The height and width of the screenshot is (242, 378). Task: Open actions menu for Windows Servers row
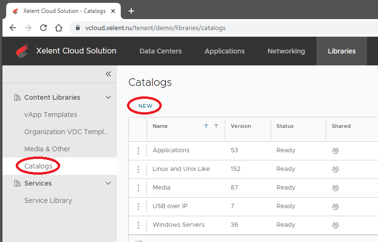(x=138, y=225)
